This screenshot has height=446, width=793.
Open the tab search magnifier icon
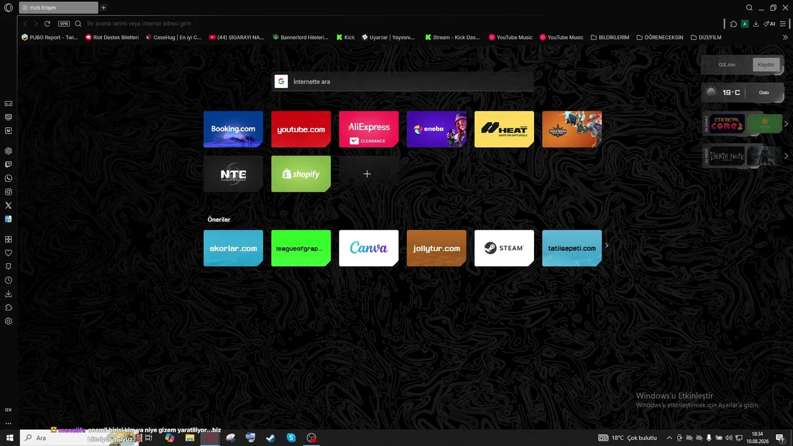pos(750,8)
